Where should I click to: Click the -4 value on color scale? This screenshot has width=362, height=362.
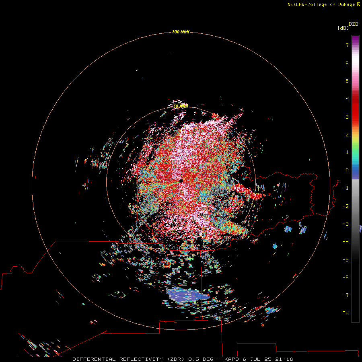coord(346,242)
